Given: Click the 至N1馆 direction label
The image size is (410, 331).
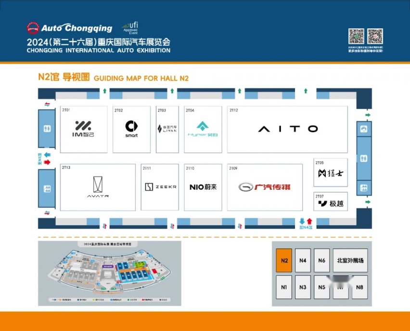Looking at the screenshot, I should [x=40, y=159].
